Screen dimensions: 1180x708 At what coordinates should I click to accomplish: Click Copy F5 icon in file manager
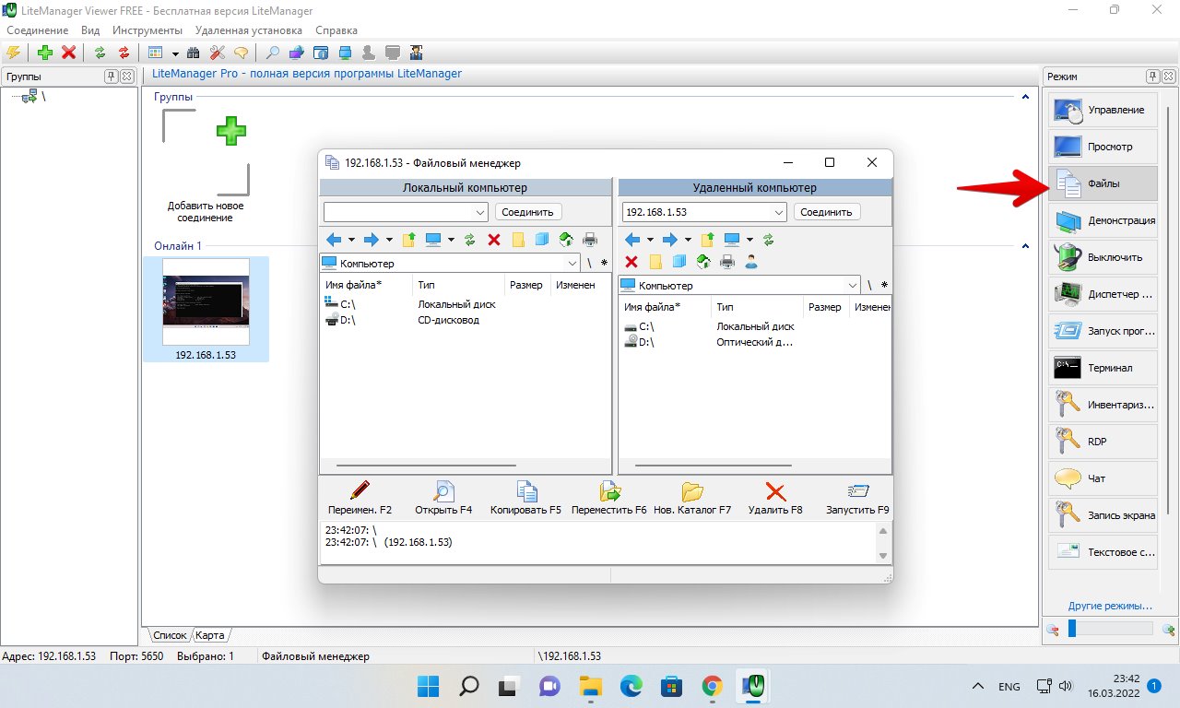click(525, 491)
